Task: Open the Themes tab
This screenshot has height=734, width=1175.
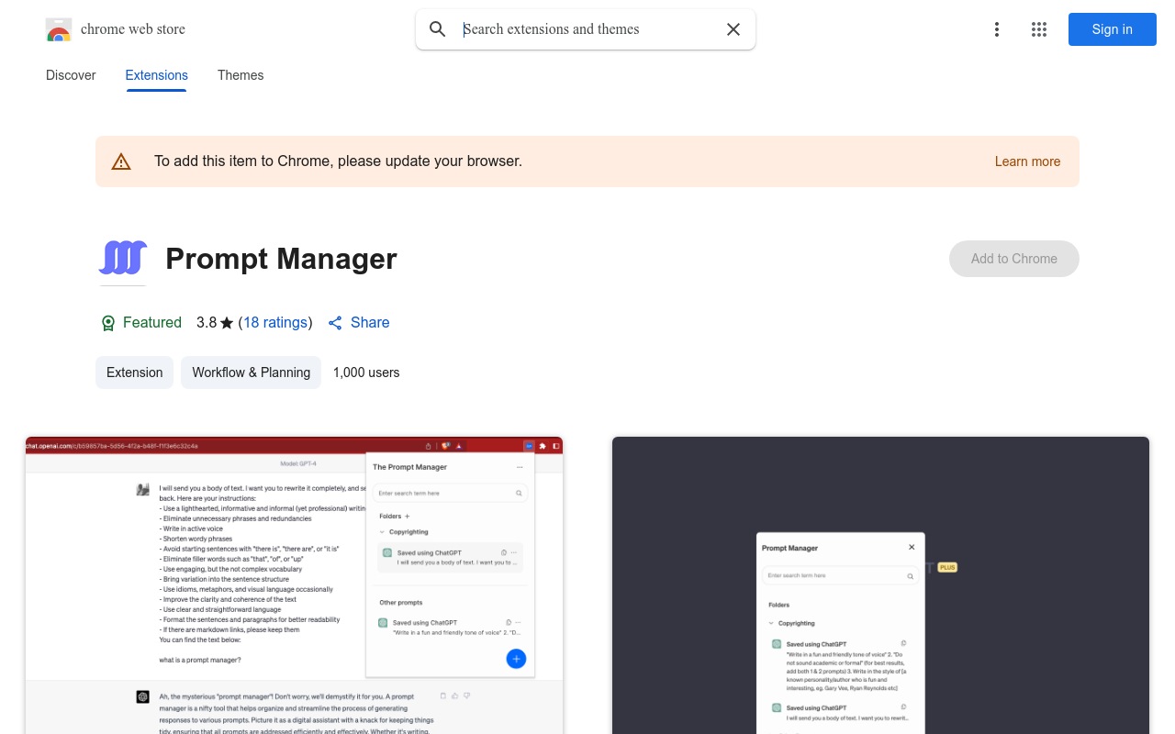Action: 241,75
